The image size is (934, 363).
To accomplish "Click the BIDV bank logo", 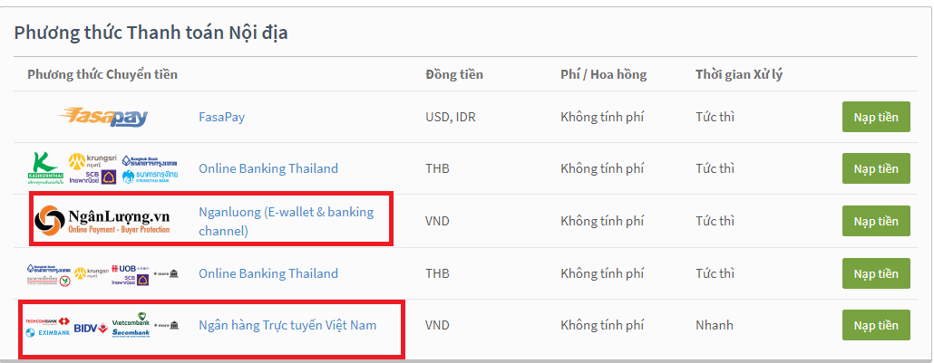I will [91, 328].
